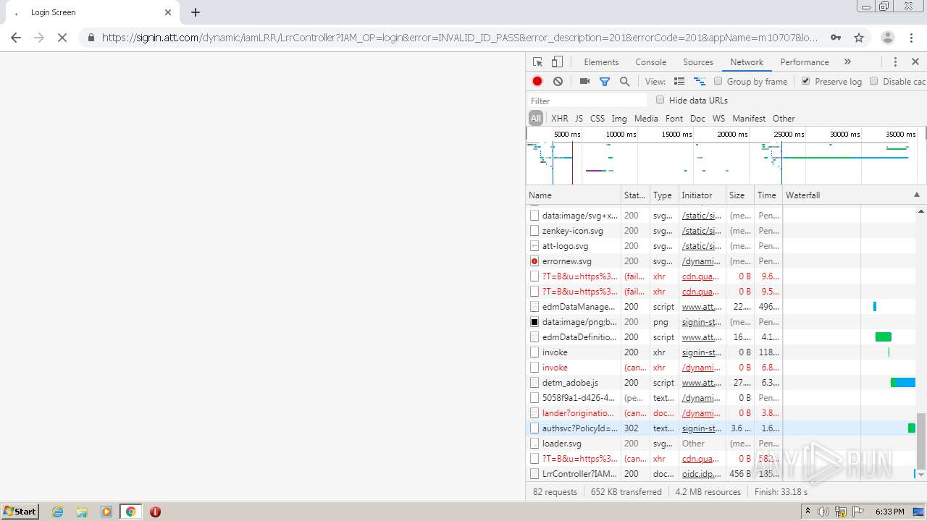This screenshot has height=521, width=927.
Task: Filter requests by JS type
Action: pyautogui.click(x=579, y=119)
